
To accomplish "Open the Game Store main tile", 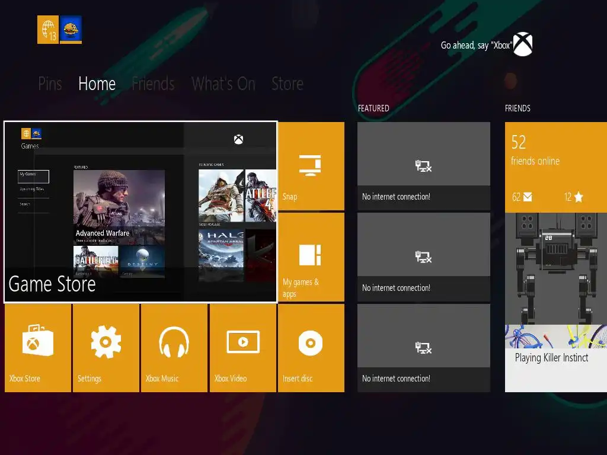I will 140,212.
